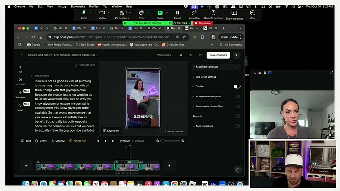The width and height of the screenshot is (340, 191).
Task: Expand the Caption section chevron
Action: click(x=193, y=86)
